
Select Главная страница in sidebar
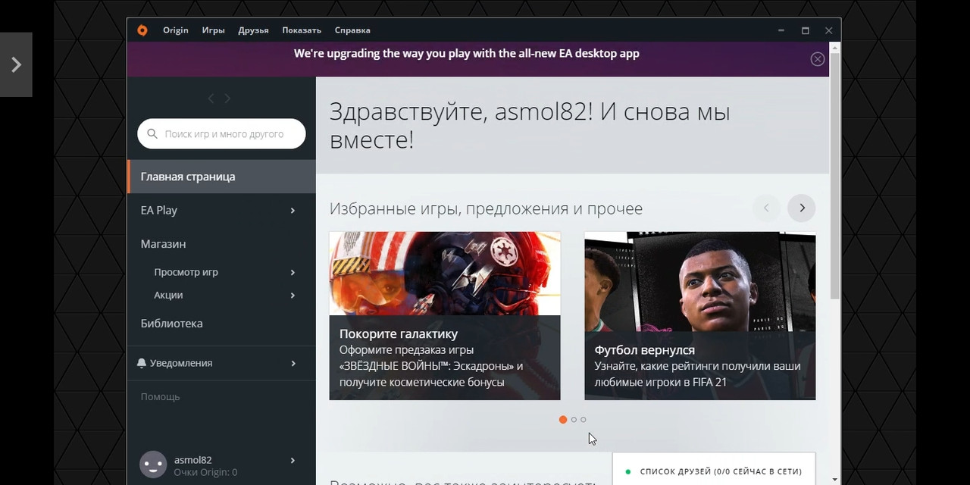pyautogui.click(x=221, y=177)
